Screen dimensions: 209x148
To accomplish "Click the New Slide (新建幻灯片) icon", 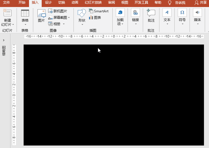I will pyautogui.click(x=7, y=13).
